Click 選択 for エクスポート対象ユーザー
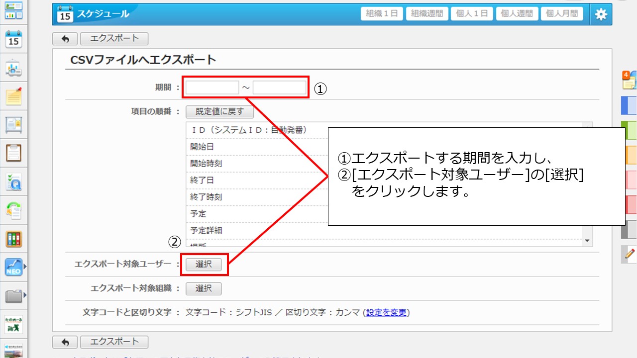 pyautogui.click(x=204, y=265)
